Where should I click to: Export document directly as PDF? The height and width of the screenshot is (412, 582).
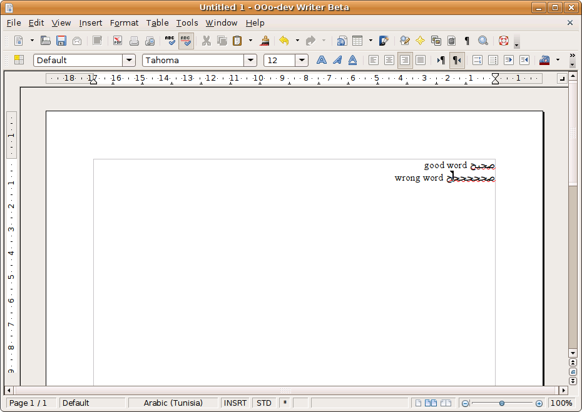(x=118, y=41)
